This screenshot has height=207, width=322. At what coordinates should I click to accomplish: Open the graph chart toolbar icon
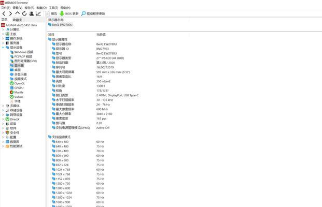coord(38,14)
